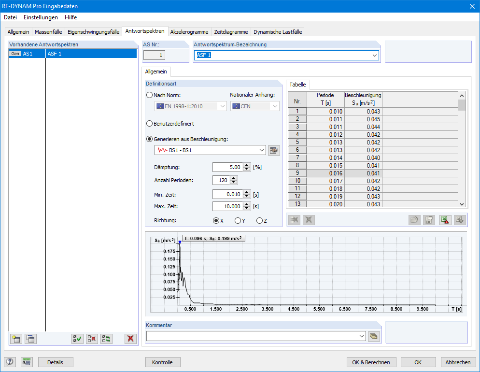480x372 pixels.
Task: Click the delete table row icon
Action: [x=295, y=220]
